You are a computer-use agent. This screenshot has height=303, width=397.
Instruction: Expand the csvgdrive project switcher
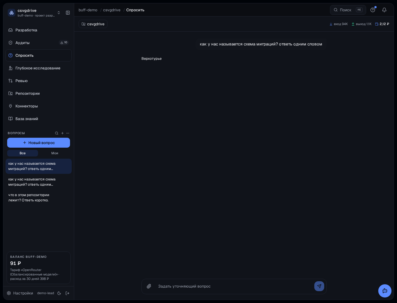pos(59,13)
